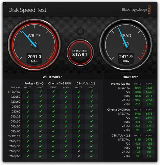Open the settings gear between the gauges
The width and height of the screenshot is (160, 165).
point(80,31)
